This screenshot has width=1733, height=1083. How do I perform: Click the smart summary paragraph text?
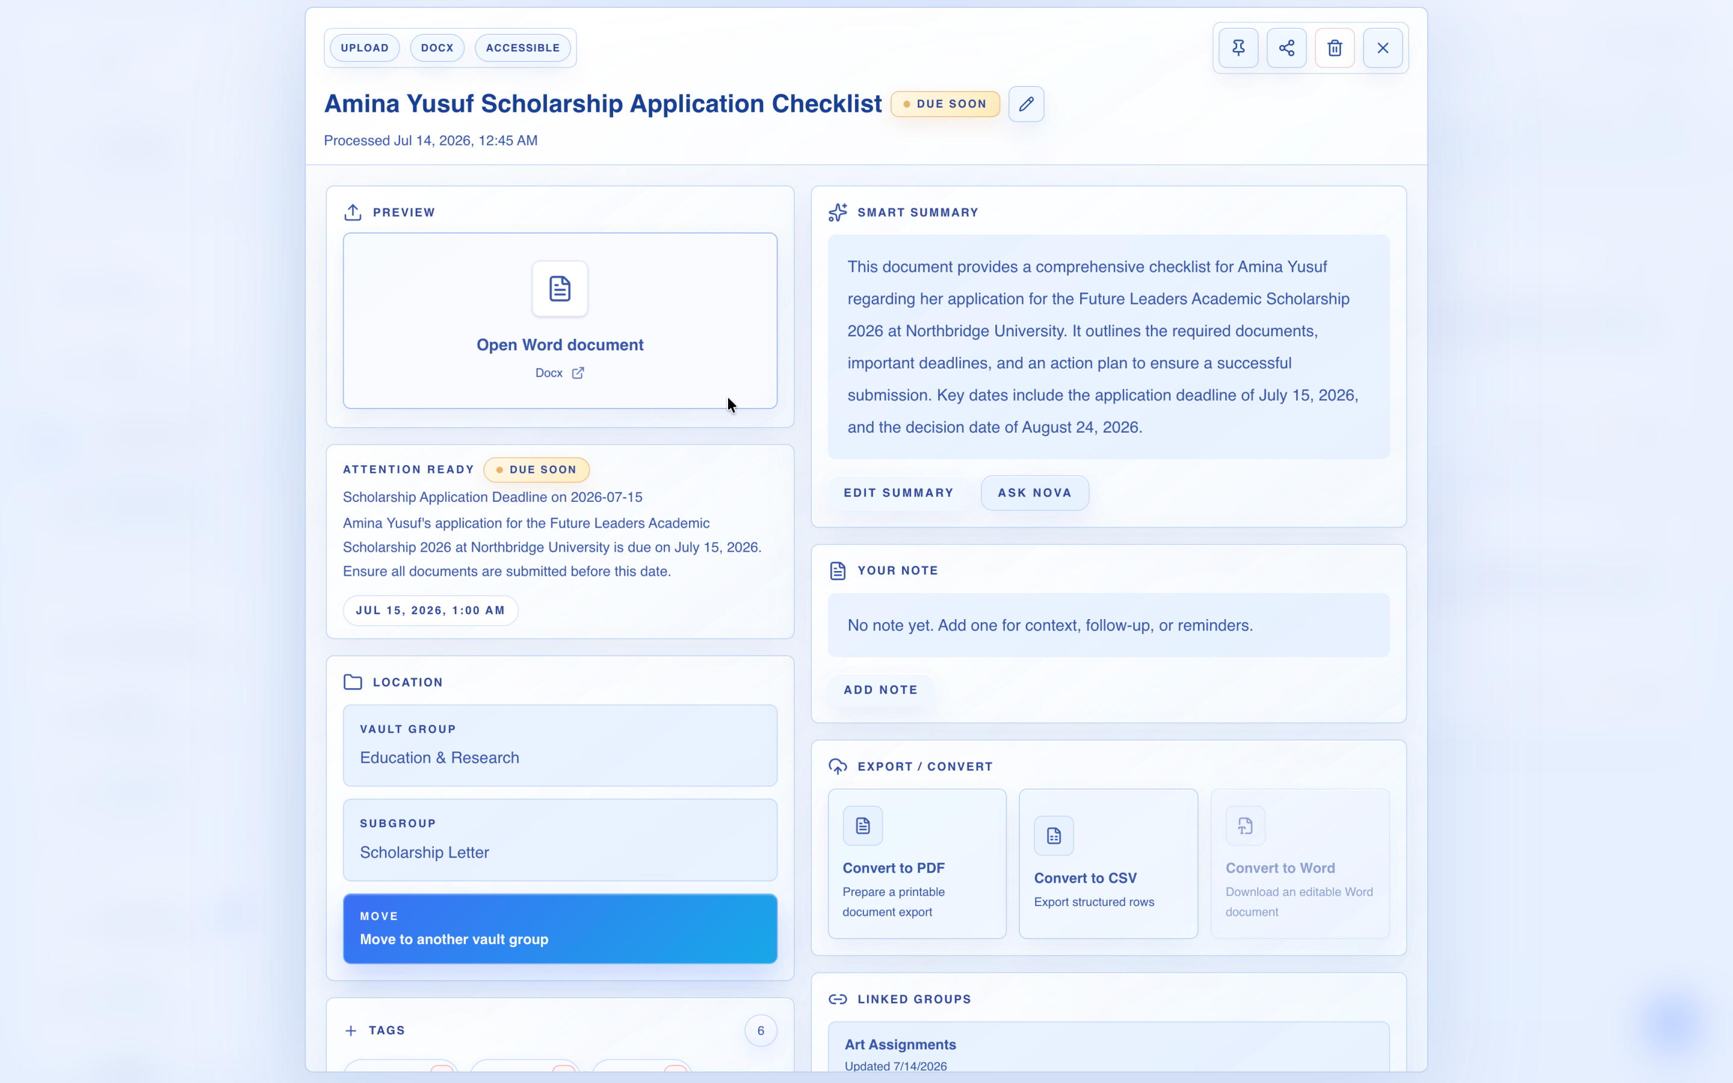coord(1103,347)
